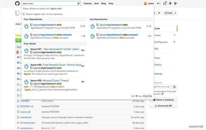Click the stopwatch icon beside Issue #30
Image resolution: width=206 pixels, height=130 pixels.
pos(26,66)
